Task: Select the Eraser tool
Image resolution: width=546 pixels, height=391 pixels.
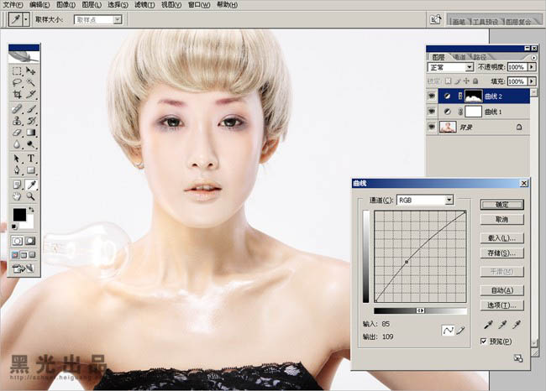Action: (17, 133)
